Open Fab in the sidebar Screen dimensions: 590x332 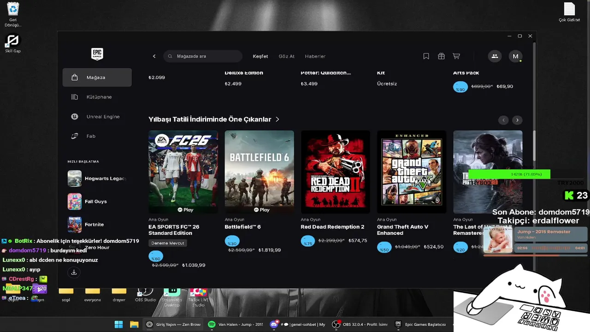(97, 136)
